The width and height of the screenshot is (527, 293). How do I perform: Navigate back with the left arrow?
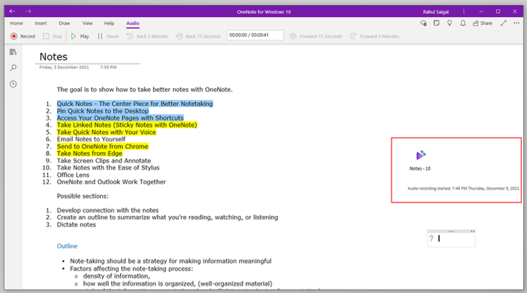coord(13,11)
